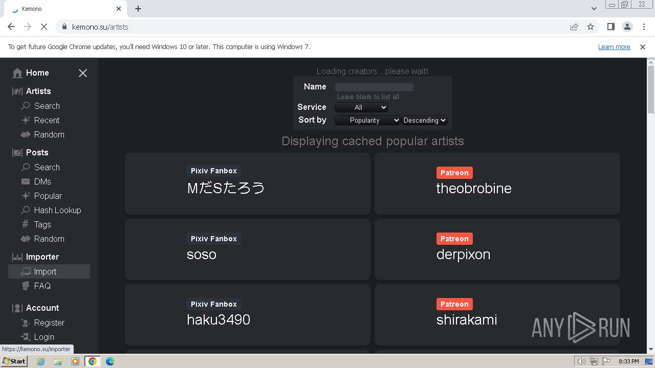Open the DMs envelope icon
Screen dimensions: 655x368
coord(26,181)
